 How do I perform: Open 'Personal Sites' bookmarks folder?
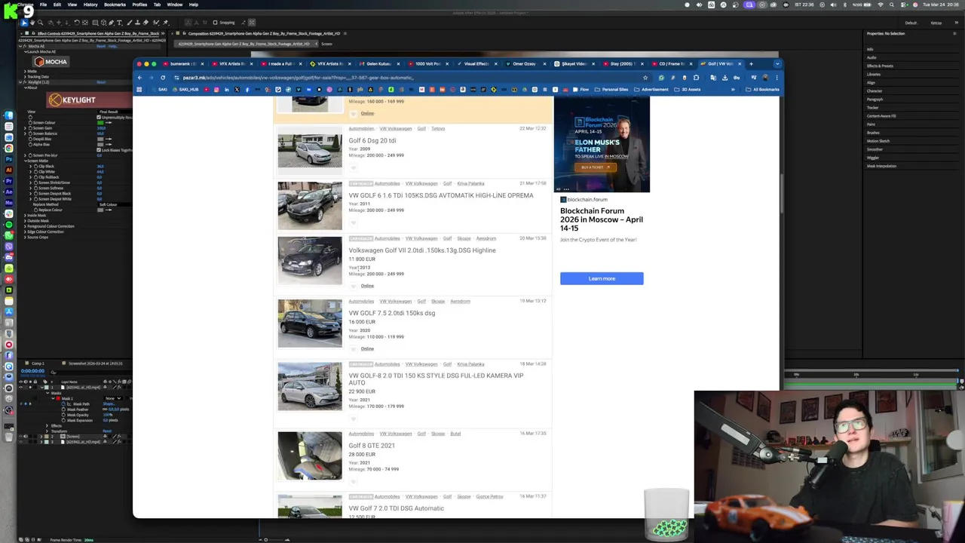tap(611, 90)
